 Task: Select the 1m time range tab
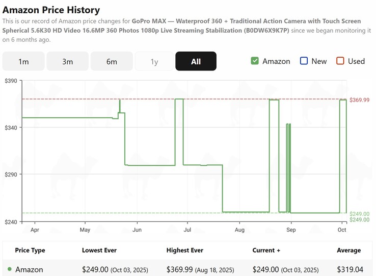23,61
